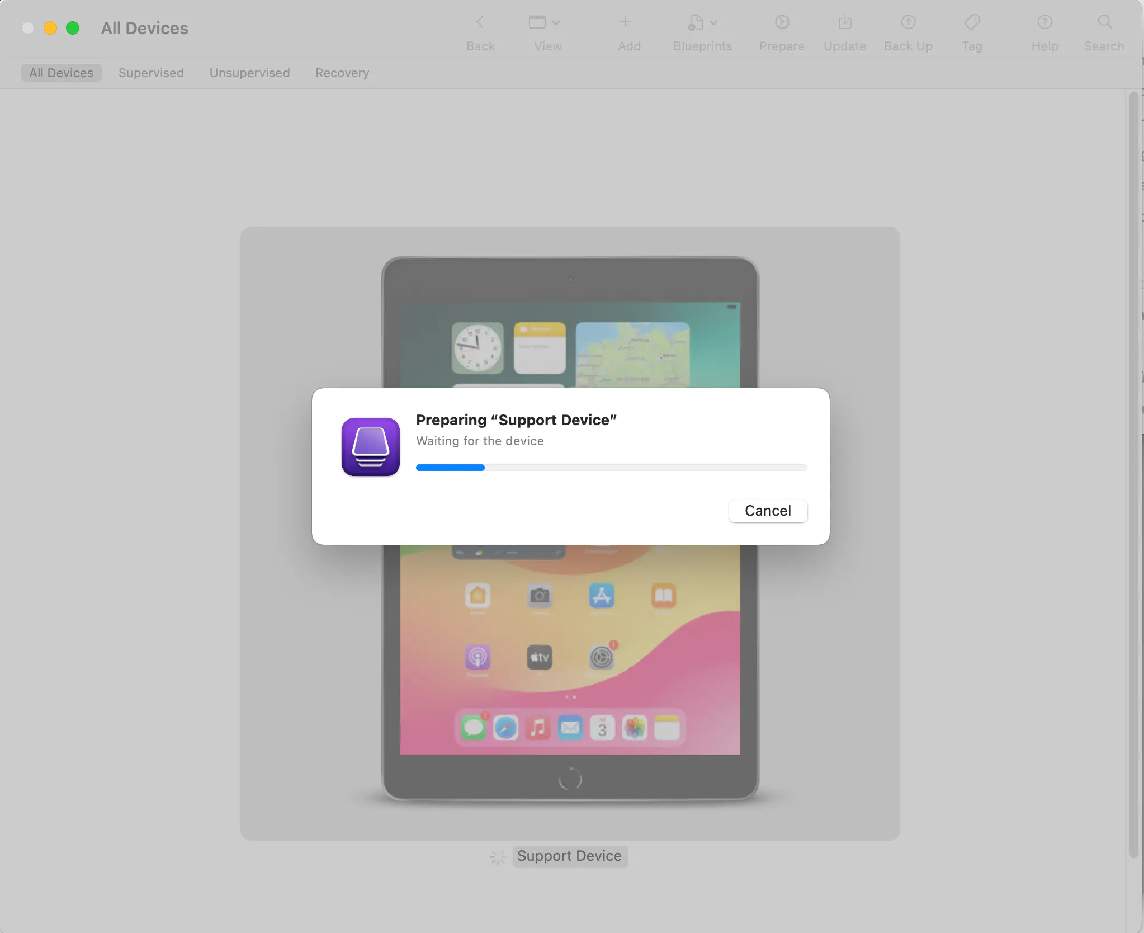Switch to the Unsupervised filter tab
Viewport: 1144px width, 933px height.
249,73
